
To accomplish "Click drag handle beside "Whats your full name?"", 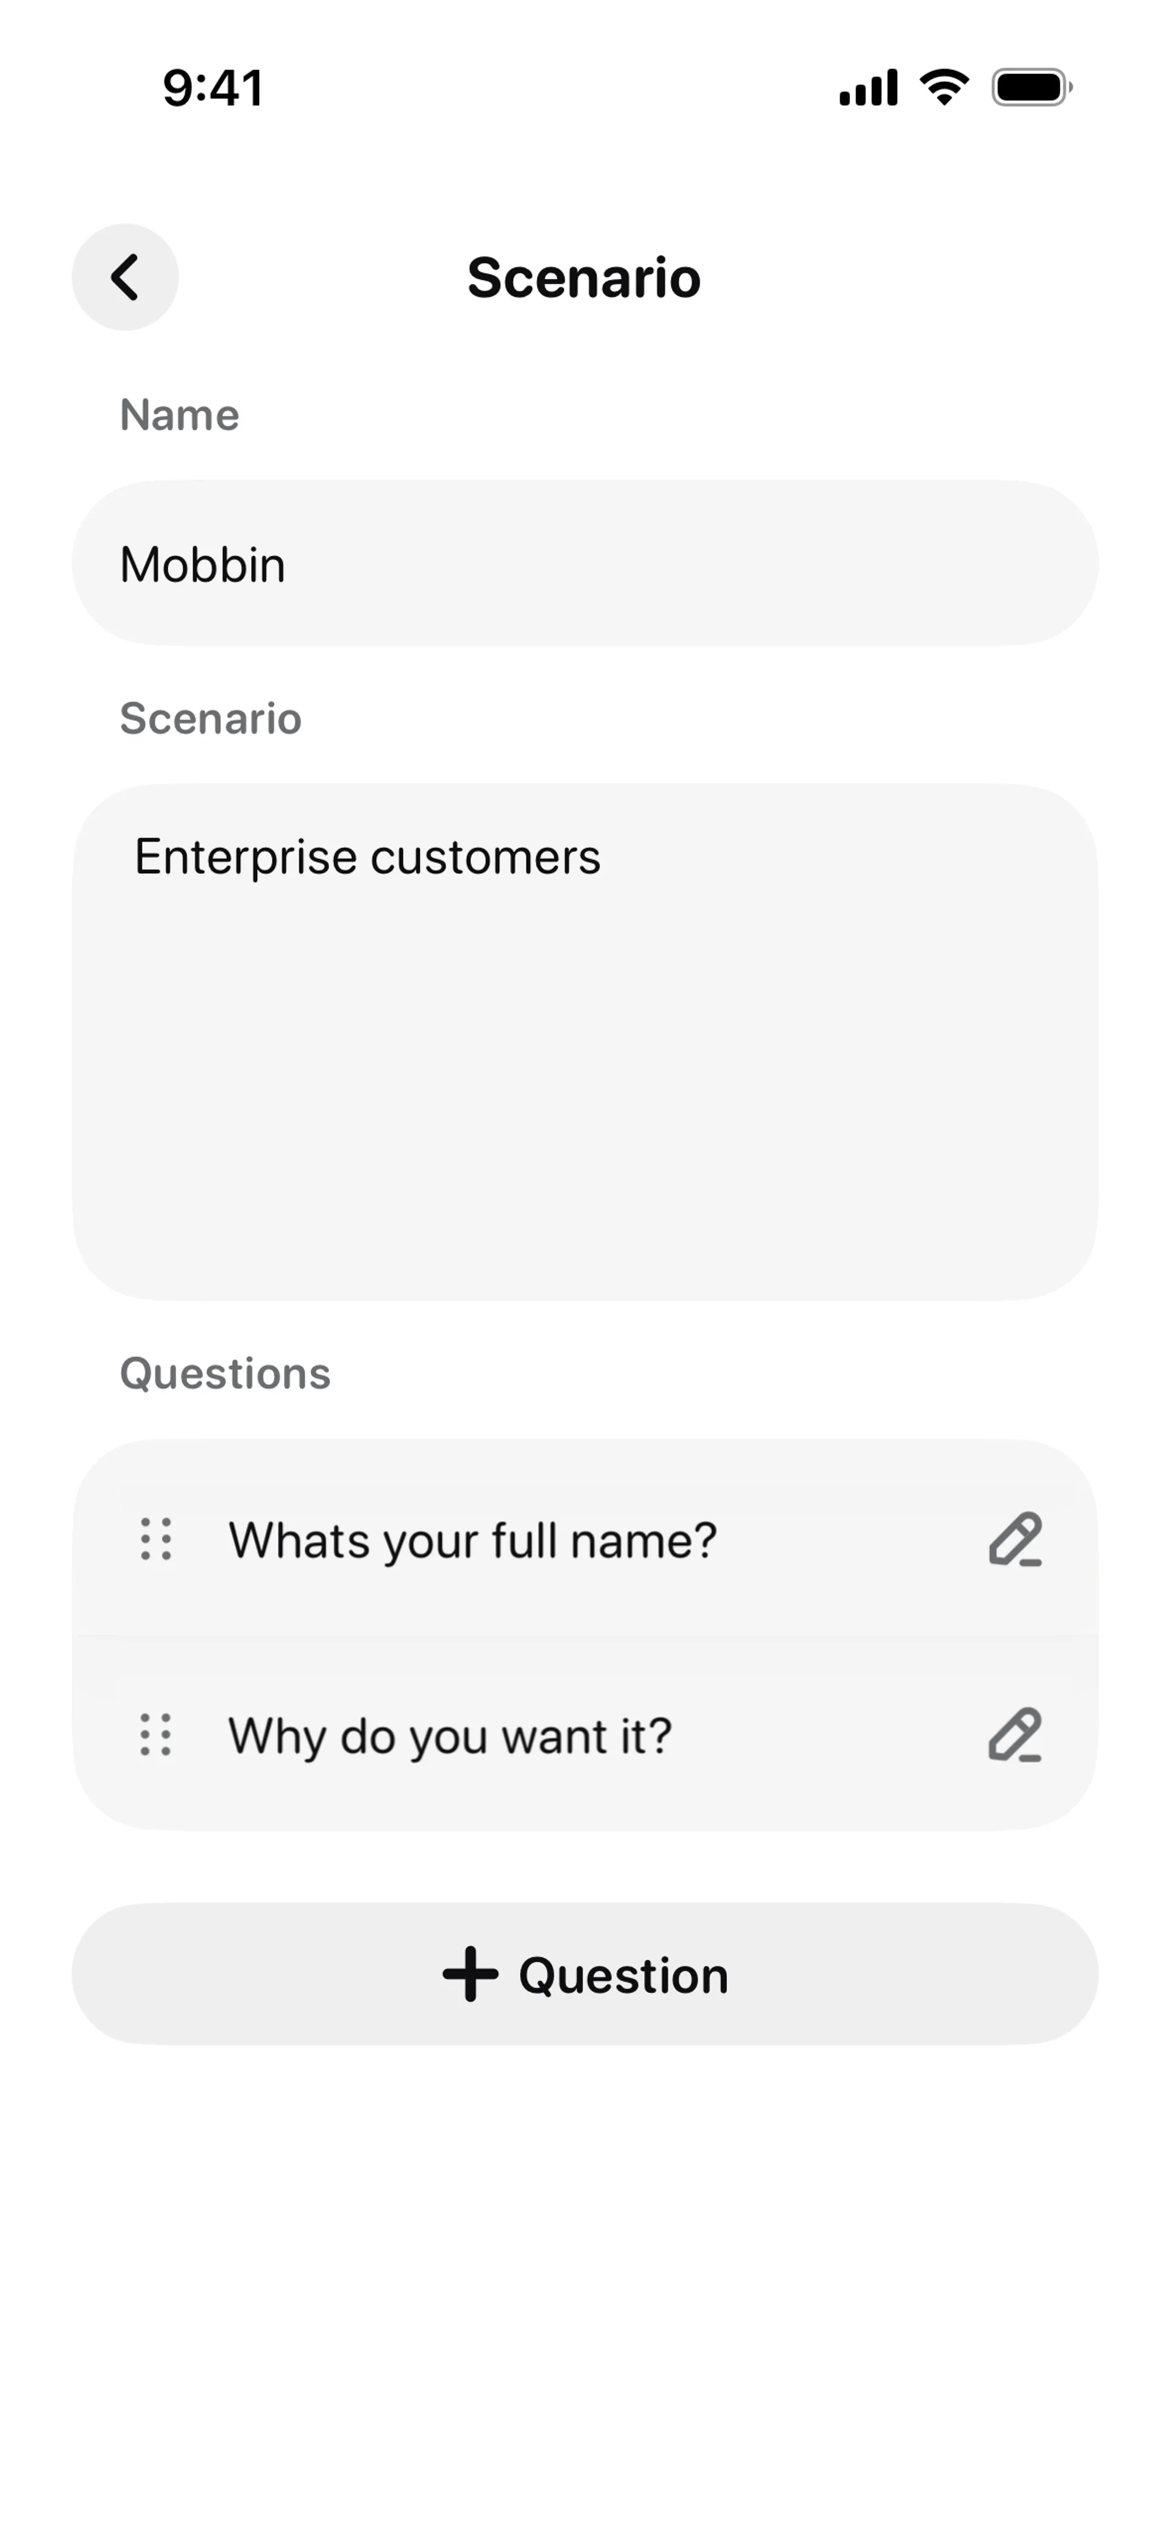I will 155,1539.
